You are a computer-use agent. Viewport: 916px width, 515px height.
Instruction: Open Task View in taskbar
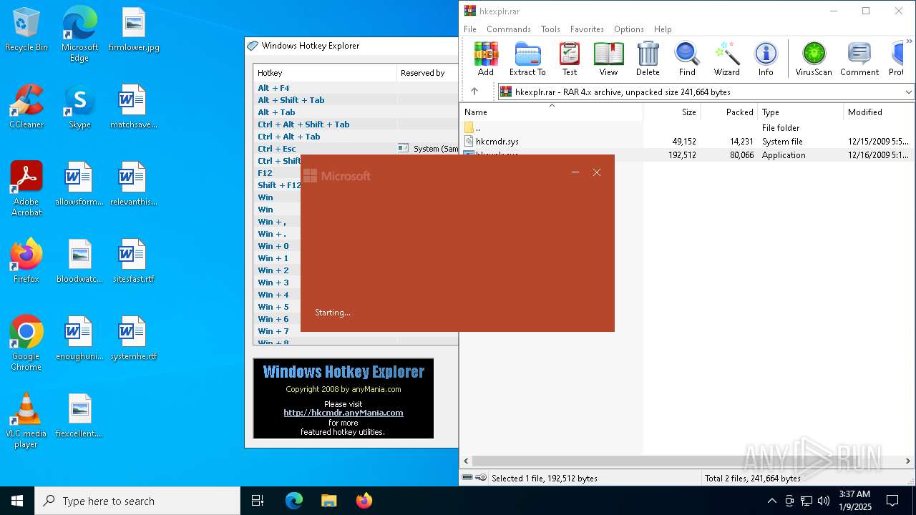tap(258, 501)
